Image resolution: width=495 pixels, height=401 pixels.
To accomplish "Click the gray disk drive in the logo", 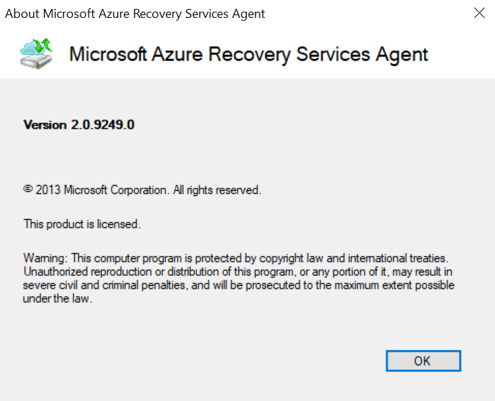I will (35, 61).
